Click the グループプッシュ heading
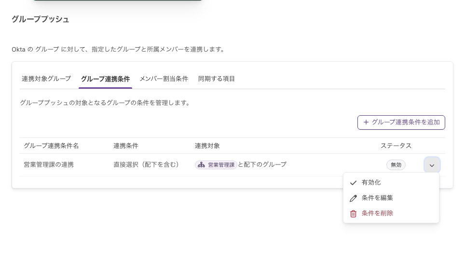 pyautogui.click(x=41, y=19)
